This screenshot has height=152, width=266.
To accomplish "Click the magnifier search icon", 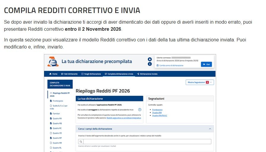I will pos(81,142).
